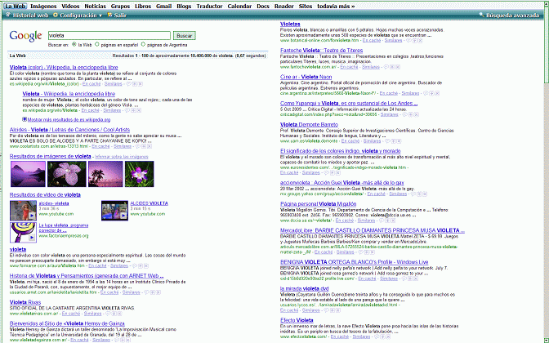
Task: Click promote icon on indented Violeta - Wikipedia result
Action: pos(133,110)
